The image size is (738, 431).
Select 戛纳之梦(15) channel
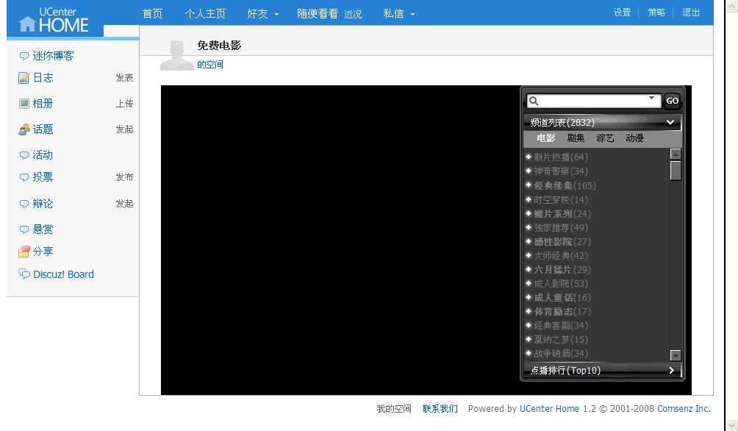pos(561,340)
